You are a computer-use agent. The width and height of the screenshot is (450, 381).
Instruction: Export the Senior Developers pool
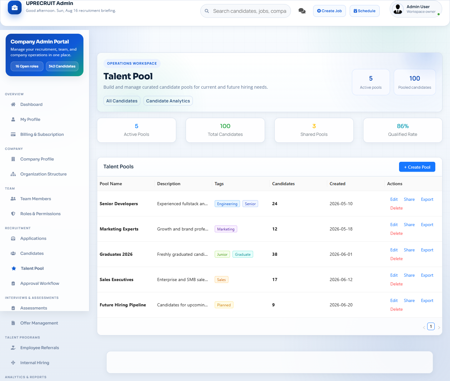[427, 199]
